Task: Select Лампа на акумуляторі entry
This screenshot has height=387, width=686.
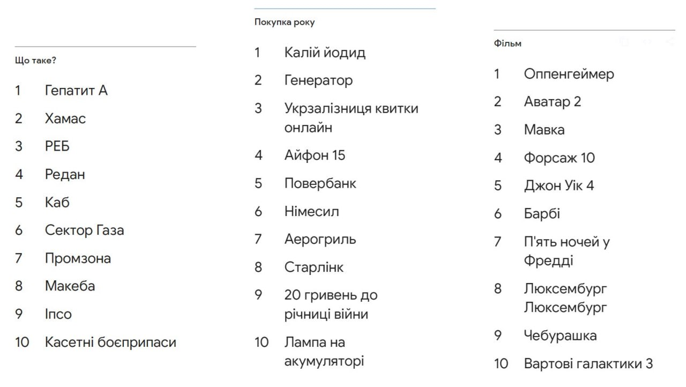Action: pos(324,352)
